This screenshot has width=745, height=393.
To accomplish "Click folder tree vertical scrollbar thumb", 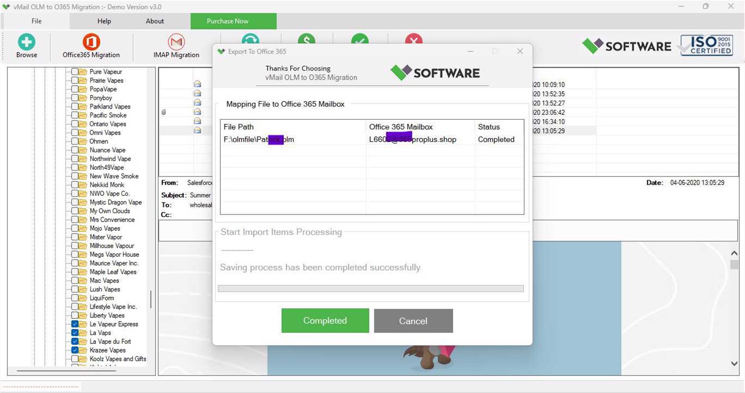I will pyautogui.click(x=151, y=299).
